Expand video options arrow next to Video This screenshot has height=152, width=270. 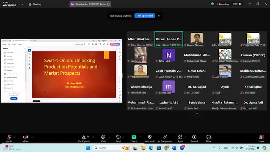point(32,136)
